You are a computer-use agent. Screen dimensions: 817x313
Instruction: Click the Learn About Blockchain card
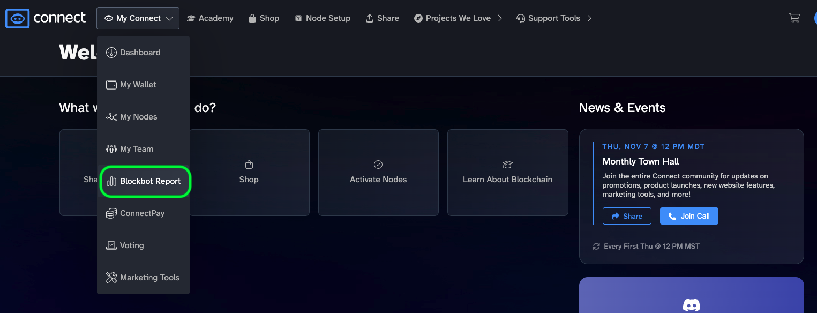tap(508, 173)
